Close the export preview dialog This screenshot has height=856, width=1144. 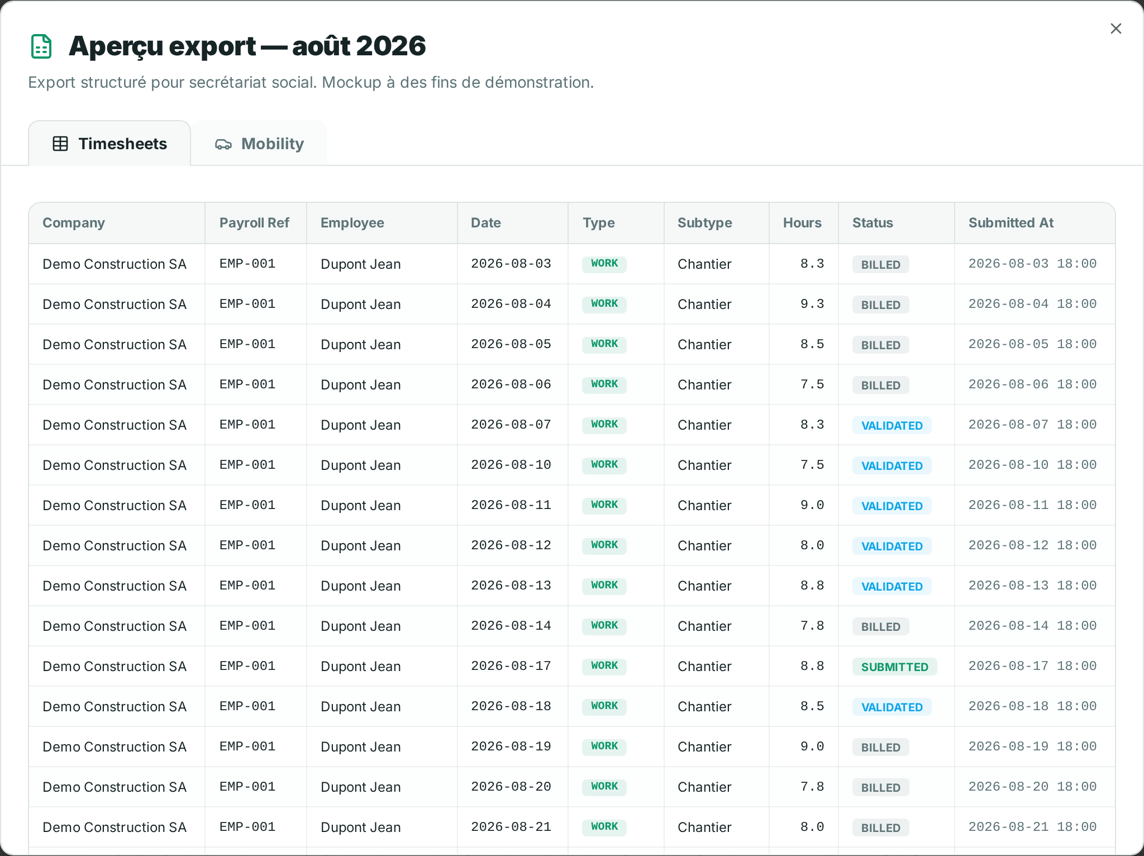1116,28
